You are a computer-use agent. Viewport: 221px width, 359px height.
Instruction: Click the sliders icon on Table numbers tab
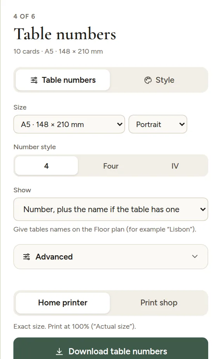pyautogui.click(x=34, y=80)
